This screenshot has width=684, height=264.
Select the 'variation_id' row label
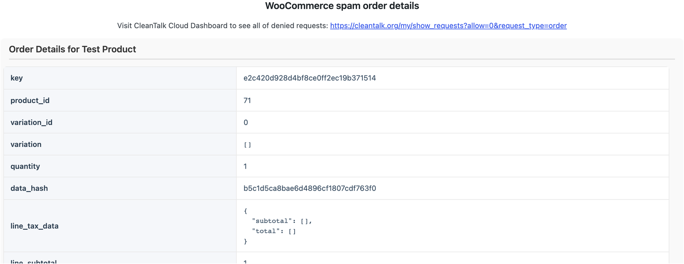[31, 122]
